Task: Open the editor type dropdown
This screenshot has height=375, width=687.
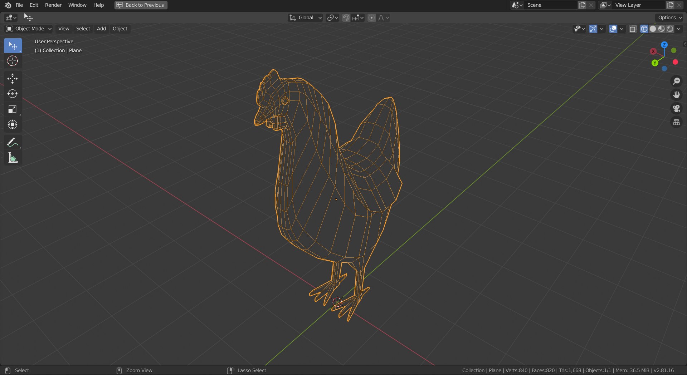Action: (11, 18)
